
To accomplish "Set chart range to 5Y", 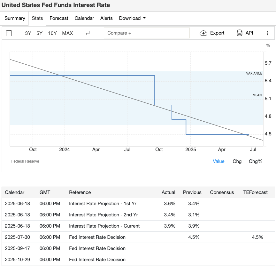I will pyautogui.click(x=40, y=33).
